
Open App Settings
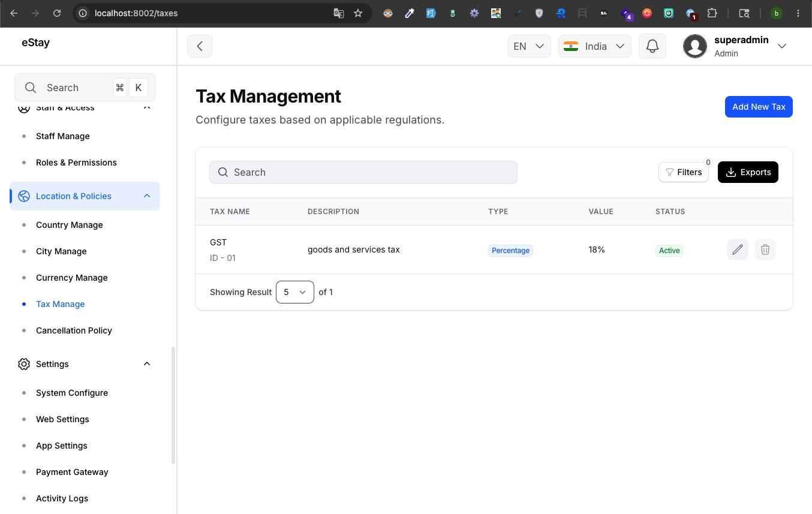click(62, 446)
